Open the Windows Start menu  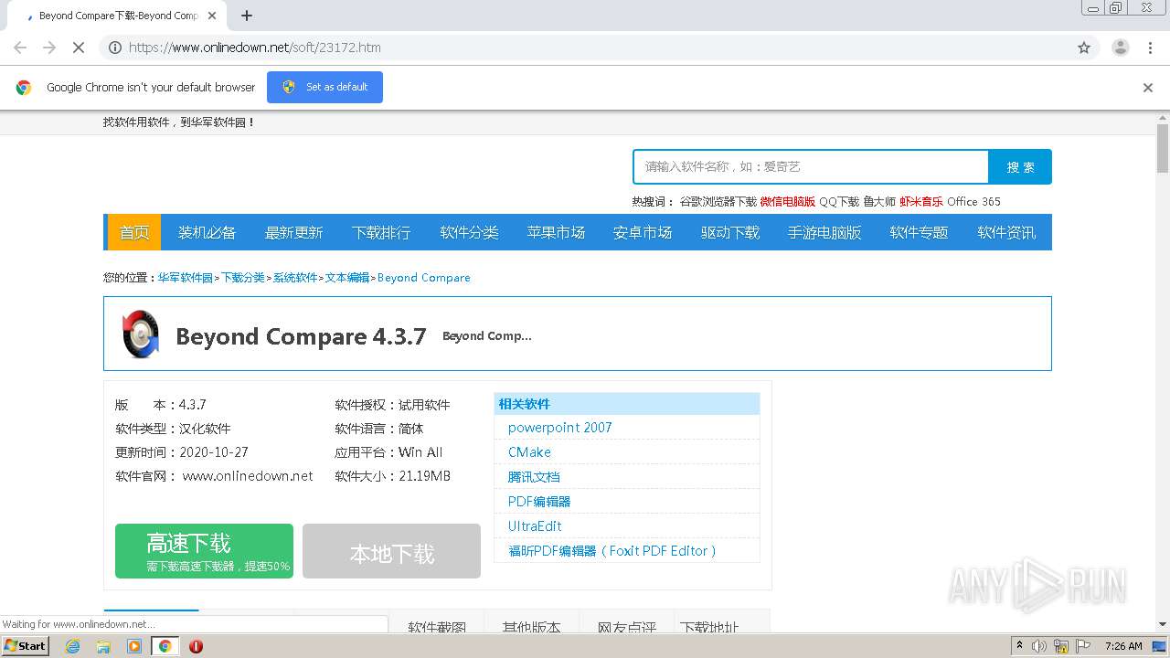click(25, 646)
